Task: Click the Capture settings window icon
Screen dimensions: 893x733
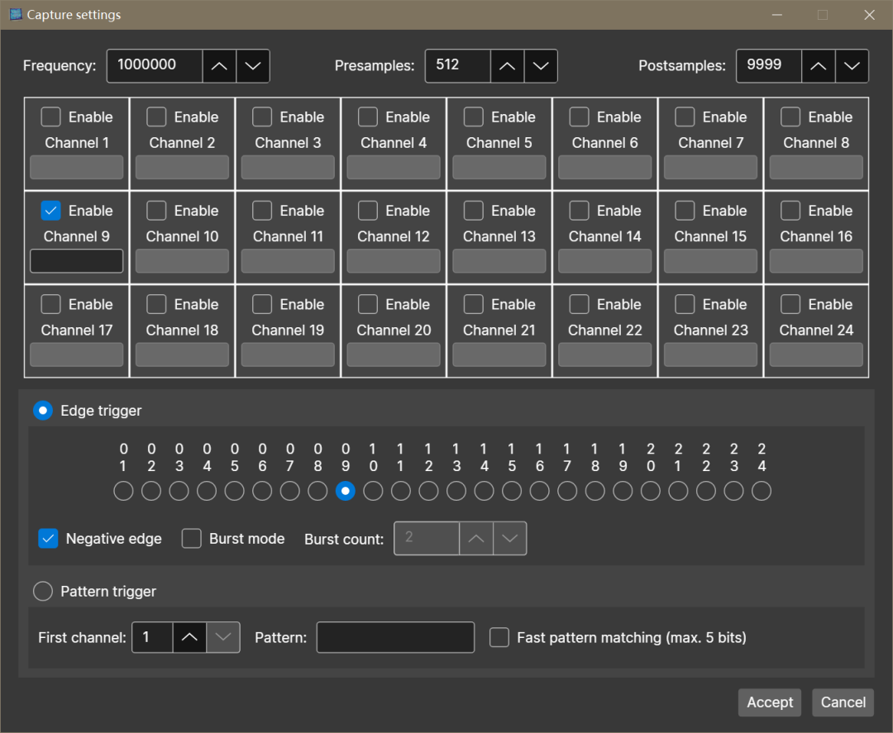Action: pos(16,15)
